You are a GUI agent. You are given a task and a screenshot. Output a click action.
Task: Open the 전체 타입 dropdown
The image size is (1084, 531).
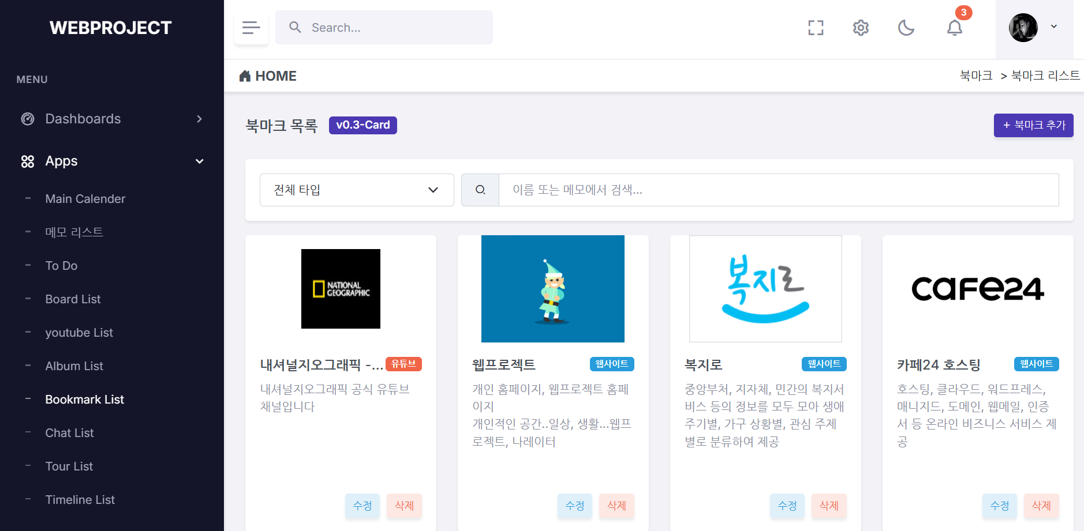pyautogui.click(x=357, y=190)
